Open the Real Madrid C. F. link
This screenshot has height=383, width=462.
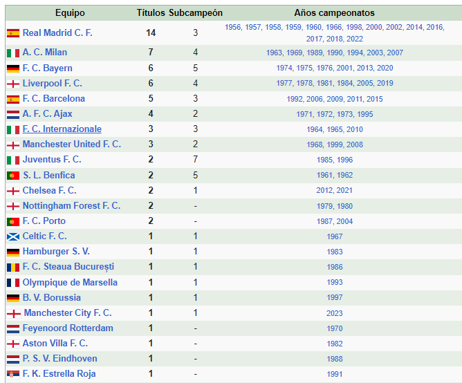click(57, 32)
